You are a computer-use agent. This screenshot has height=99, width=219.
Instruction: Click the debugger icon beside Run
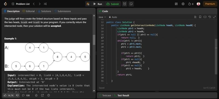tap(88, 4)
